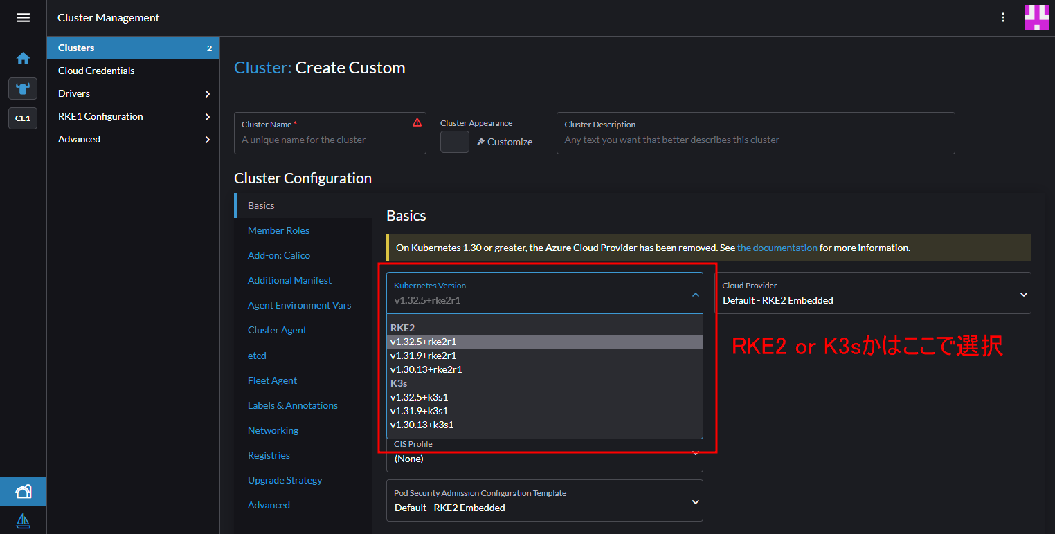Open the hamburger navigation menu
Image resolution: width=1055 pixels, height=534 pixels.
point(23,18)
